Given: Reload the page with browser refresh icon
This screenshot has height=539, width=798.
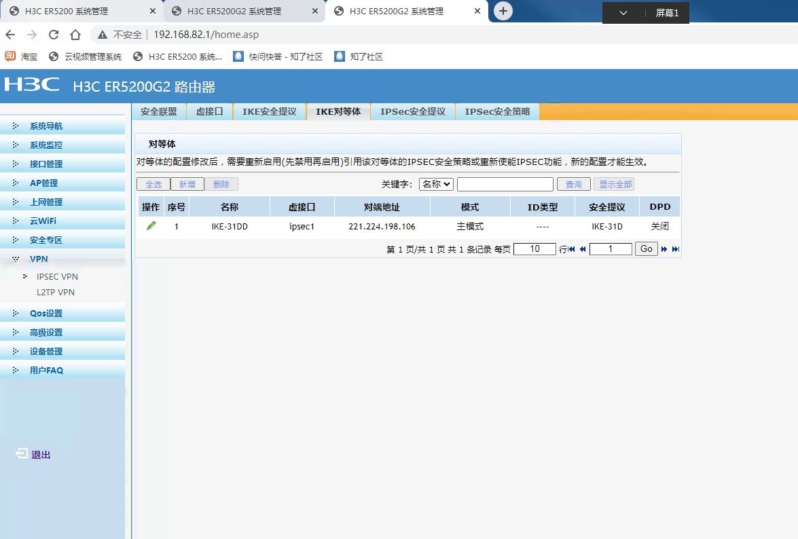Looking at the screenshot, I should pyautogui.click(x=54, y=35).
